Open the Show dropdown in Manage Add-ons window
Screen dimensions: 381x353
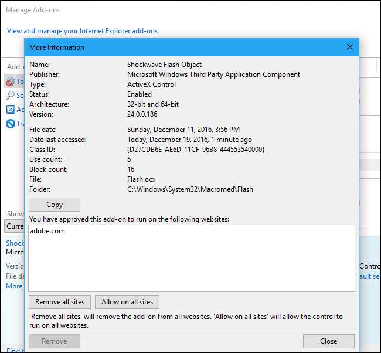tap(14, 226)
